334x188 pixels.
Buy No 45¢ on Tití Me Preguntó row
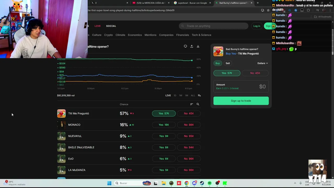(189, 114)
